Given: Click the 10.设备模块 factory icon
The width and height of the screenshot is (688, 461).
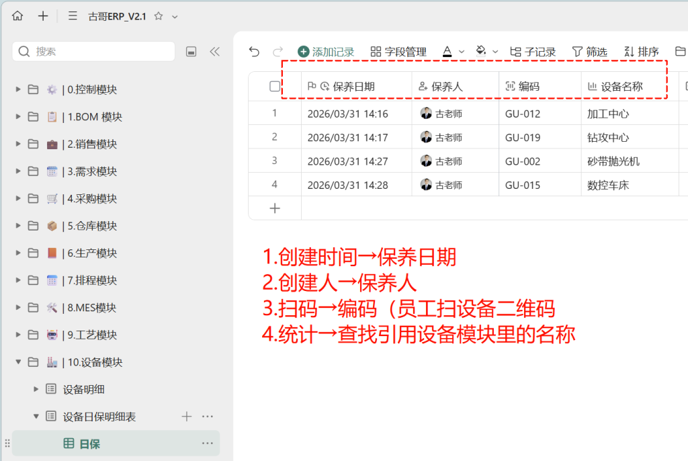Looking at the screenshot, I should 52,362.
